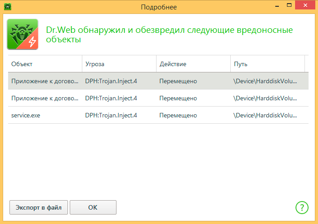Click the green help question mark icon
This screenshot has height=224, width=318.
tap(302, 207)
